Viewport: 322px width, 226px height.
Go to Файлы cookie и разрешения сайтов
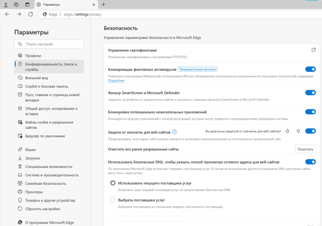tap(49, 125)
